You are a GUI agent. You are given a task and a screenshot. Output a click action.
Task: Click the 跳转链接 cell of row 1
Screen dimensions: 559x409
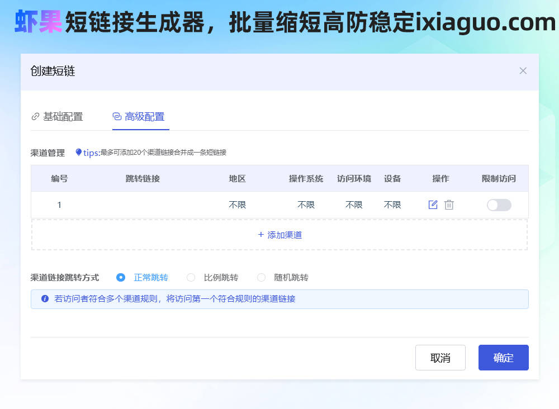(143, 205)
